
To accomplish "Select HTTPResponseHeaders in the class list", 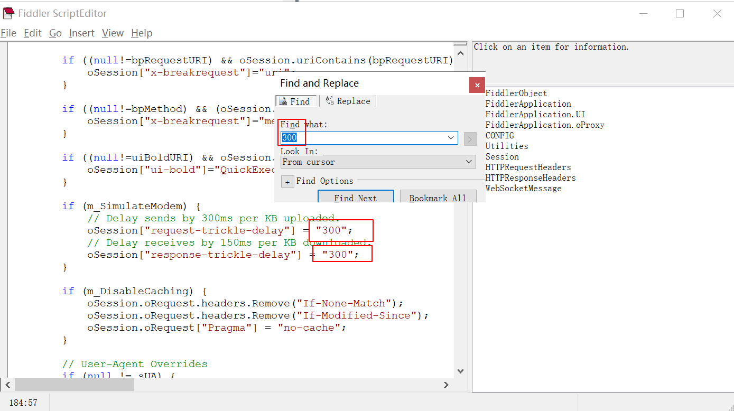I will [x=531, y=178].
